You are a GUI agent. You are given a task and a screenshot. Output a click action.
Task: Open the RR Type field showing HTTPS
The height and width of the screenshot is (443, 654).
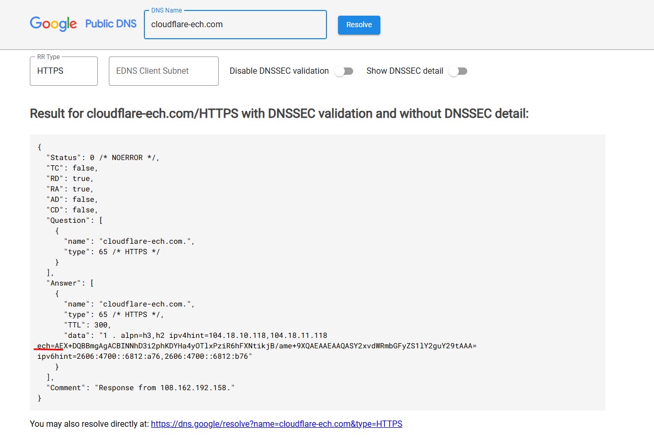tap(64, 71)
